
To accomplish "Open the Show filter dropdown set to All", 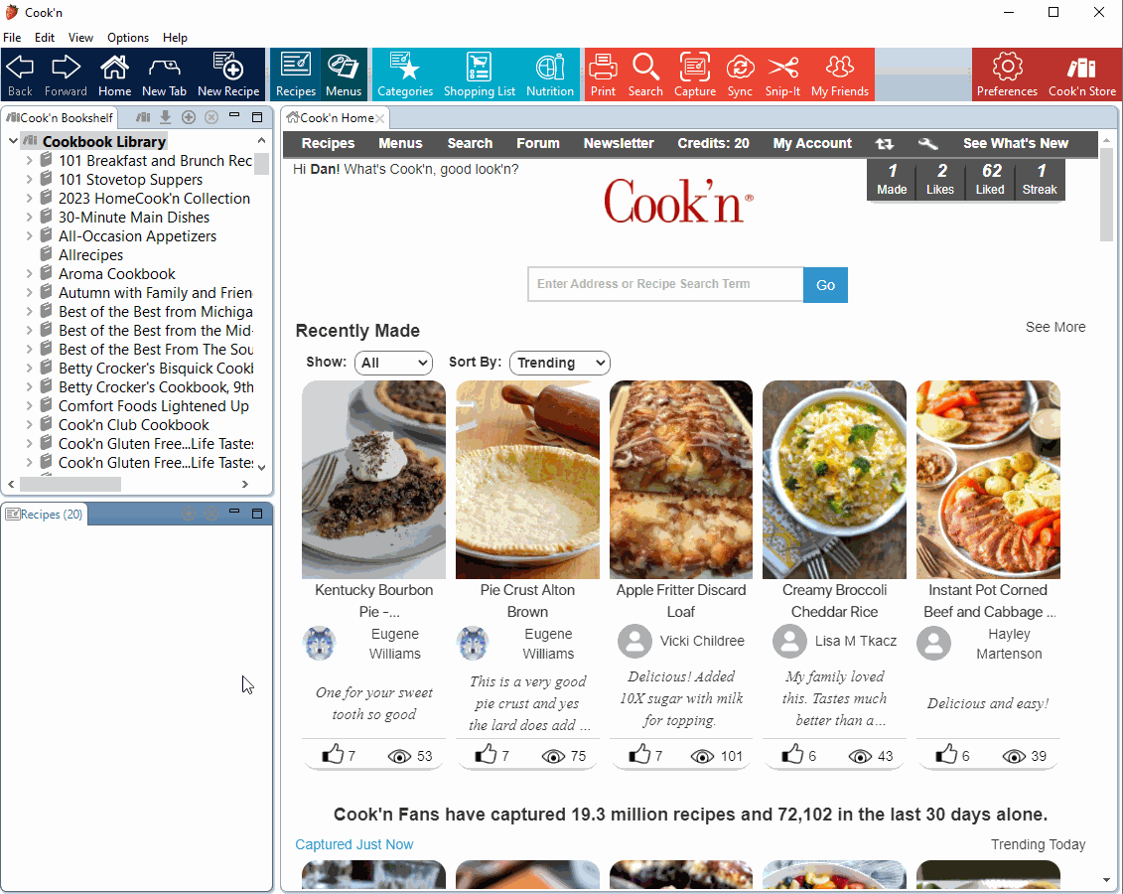I will (x=394, y=364).
